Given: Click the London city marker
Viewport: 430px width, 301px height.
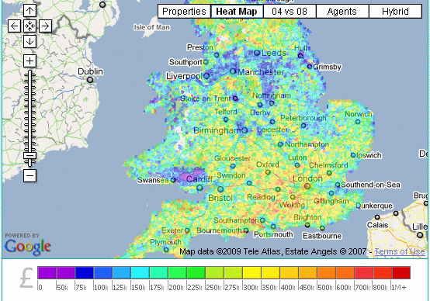Looking at the screenshot, I should [307, 186].
